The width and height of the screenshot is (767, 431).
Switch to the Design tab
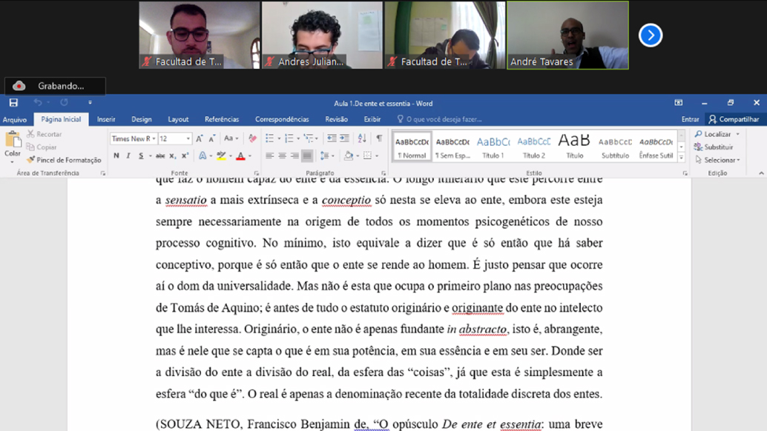142,119
